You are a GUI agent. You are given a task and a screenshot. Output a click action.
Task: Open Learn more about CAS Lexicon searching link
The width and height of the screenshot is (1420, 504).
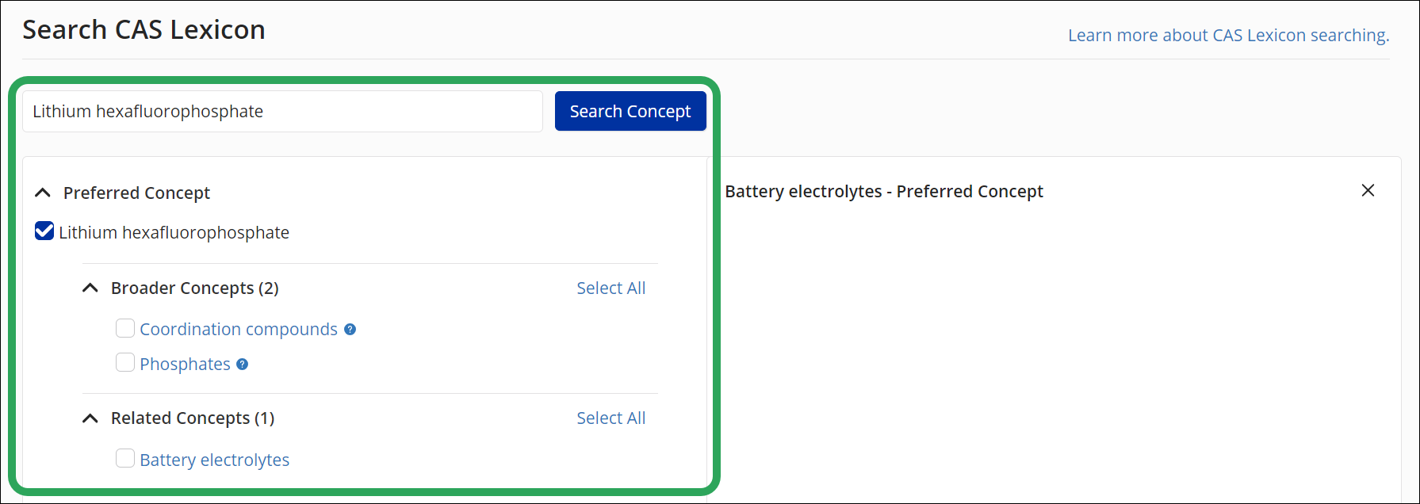pyautogui.click(x=1228, y=35)
